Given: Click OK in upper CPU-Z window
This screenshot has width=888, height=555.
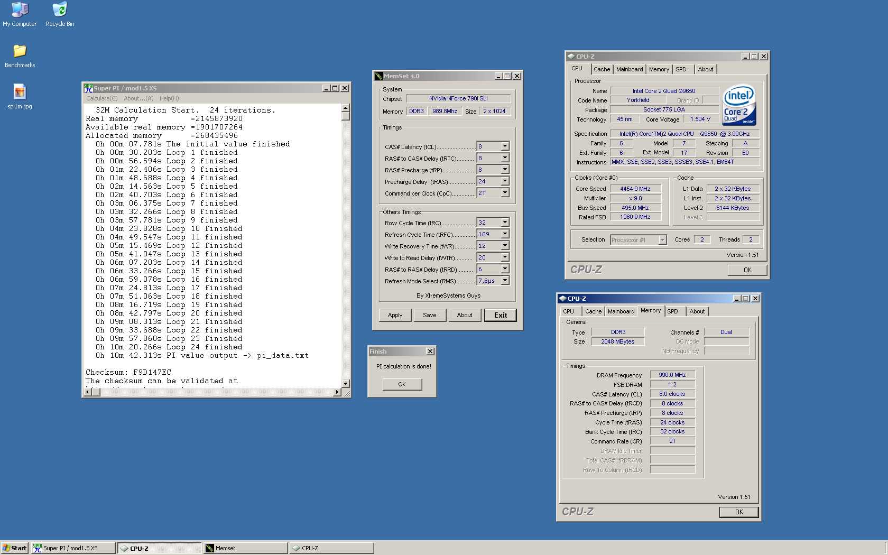Looking at the screenshot, I should pos(747,270).
